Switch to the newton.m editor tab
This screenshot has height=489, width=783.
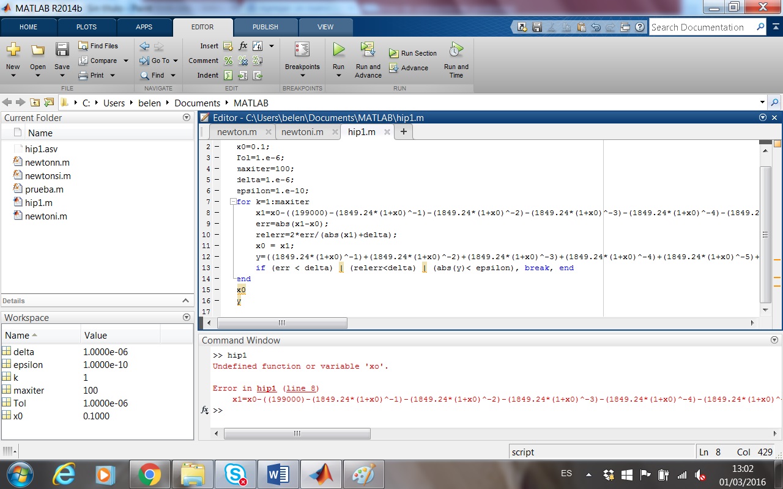237,131
